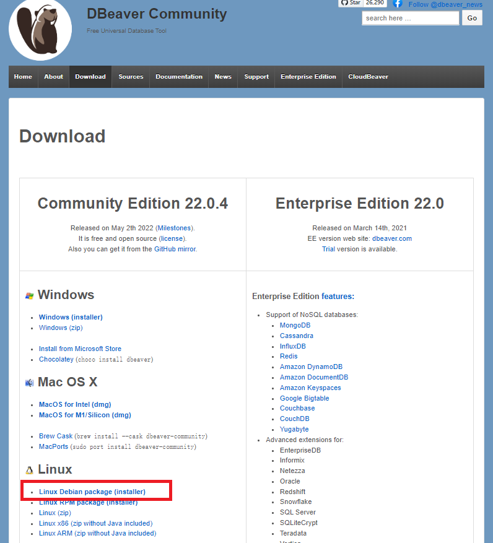Open the Support menu item

point(256,77)
